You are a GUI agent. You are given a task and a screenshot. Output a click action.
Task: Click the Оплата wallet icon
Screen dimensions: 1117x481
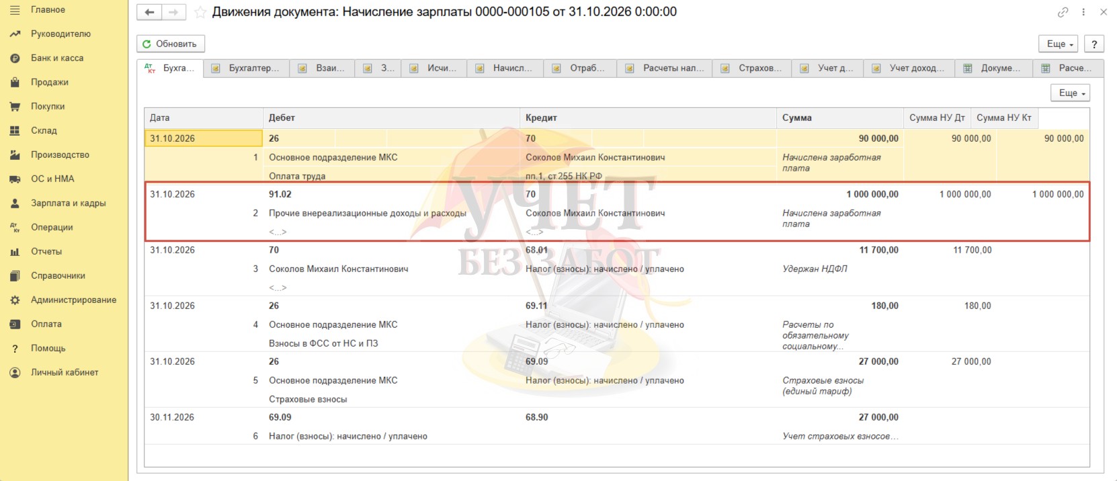[x=15, y=324]
